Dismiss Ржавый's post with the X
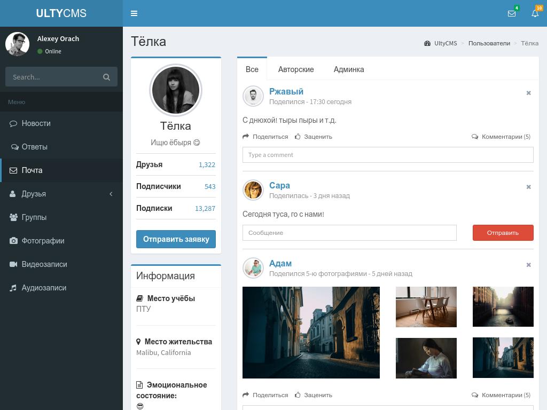547x410 pixels. point(528,93)
